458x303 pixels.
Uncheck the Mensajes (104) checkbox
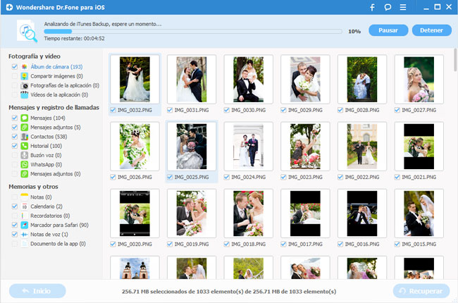click(15, 118)
